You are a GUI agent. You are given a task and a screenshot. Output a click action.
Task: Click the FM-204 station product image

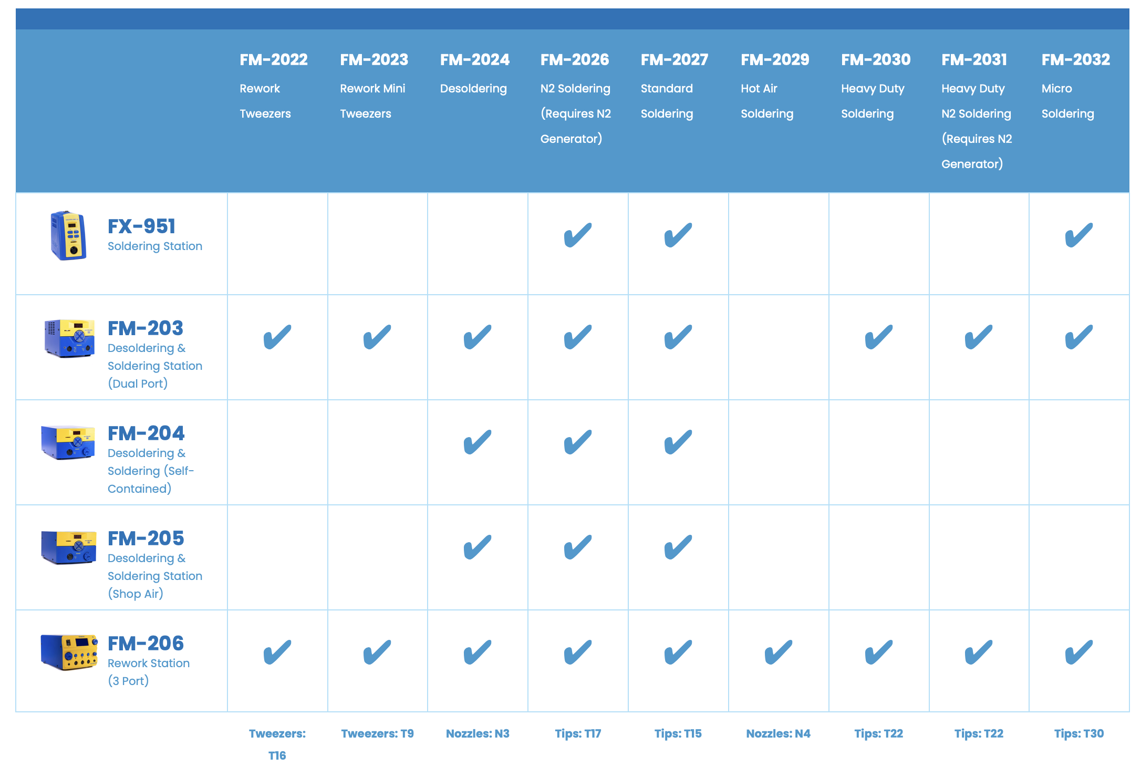pyautogui.click(x=68, y=442)
